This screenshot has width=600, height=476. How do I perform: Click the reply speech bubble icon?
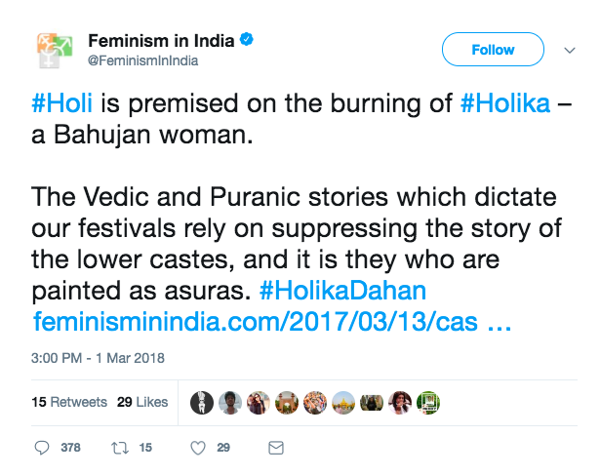pos(42,448)
